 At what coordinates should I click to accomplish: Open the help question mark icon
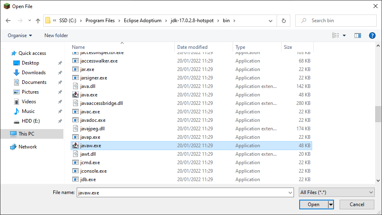point(372,35)
